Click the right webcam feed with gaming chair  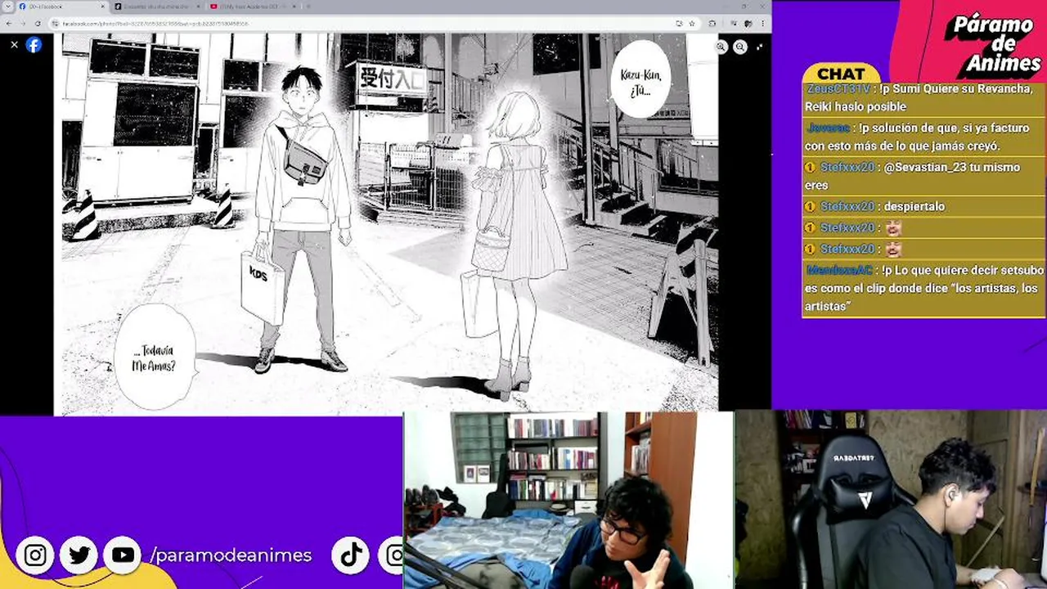892,500
